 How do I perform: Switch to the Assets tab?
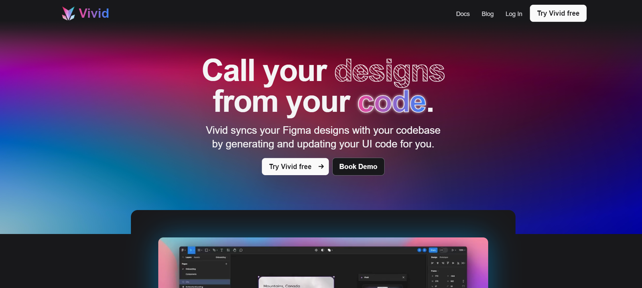[197, 257]
